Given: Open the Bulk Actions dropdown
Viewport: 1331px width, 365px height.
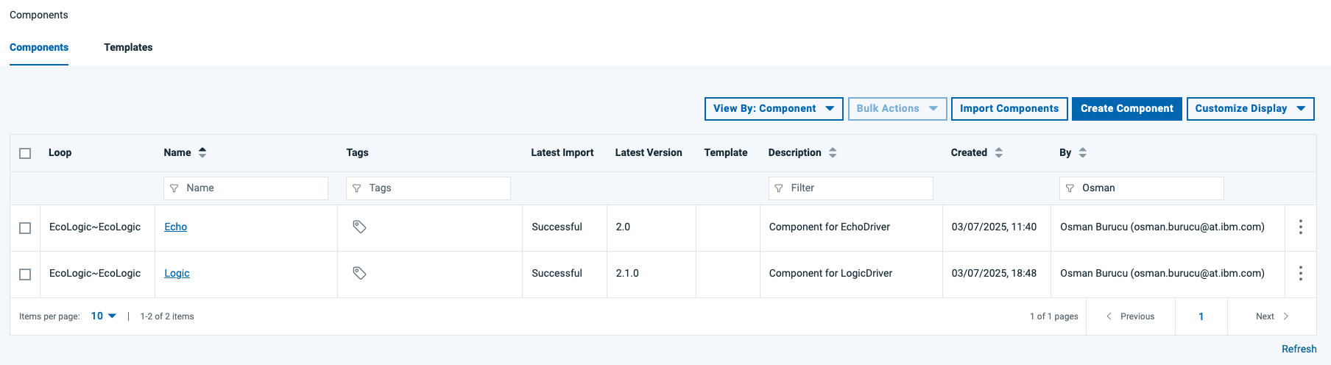Looking at the screenshot, I should (x=897, y=108).
